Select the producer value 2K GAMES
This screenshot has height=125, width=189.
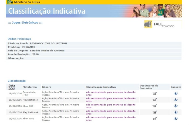[x=29, y=47]
